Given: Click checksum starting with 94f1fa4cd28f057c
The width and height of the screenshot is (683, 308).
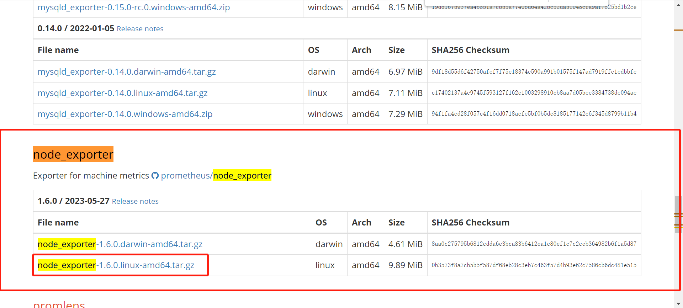Looking at the screenshot, I should pyautogui.click(x=534, y=113).
